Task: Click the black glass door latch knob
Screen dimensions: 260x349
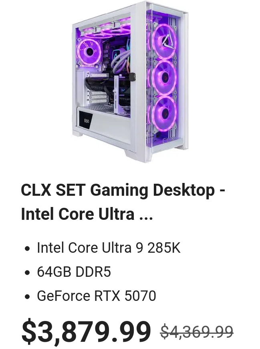Action: click(133, 76)
